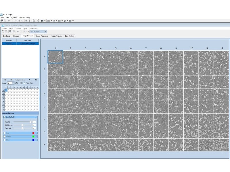The height and width of the screenshot is (172, 230).
Task: Expand the Green channel section
Action: 36,136
